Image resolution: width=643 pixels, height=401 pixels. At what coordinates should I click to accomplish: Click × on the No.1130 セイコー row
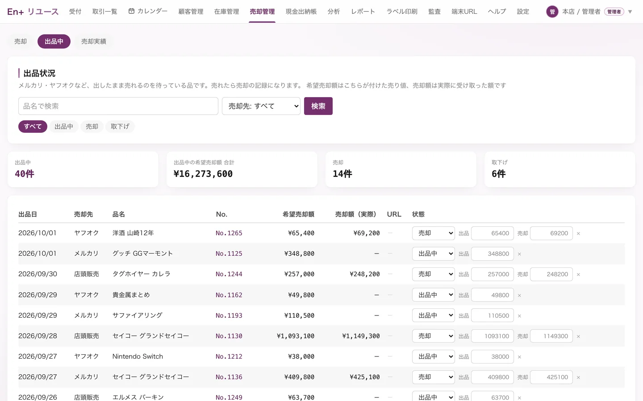(x=578, y=336)
